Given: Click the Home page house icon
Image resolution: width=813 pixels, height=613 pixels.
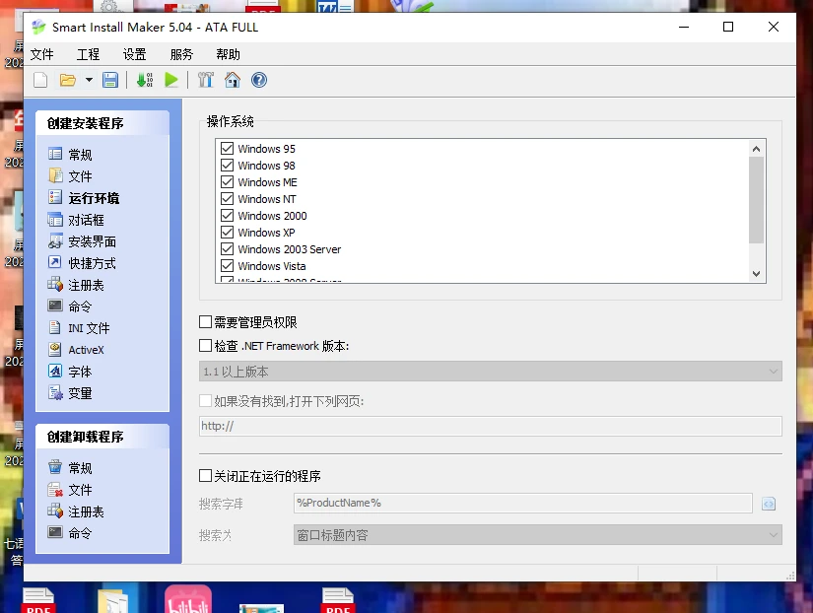Looking at the screenshot, I should coord(233,81).
